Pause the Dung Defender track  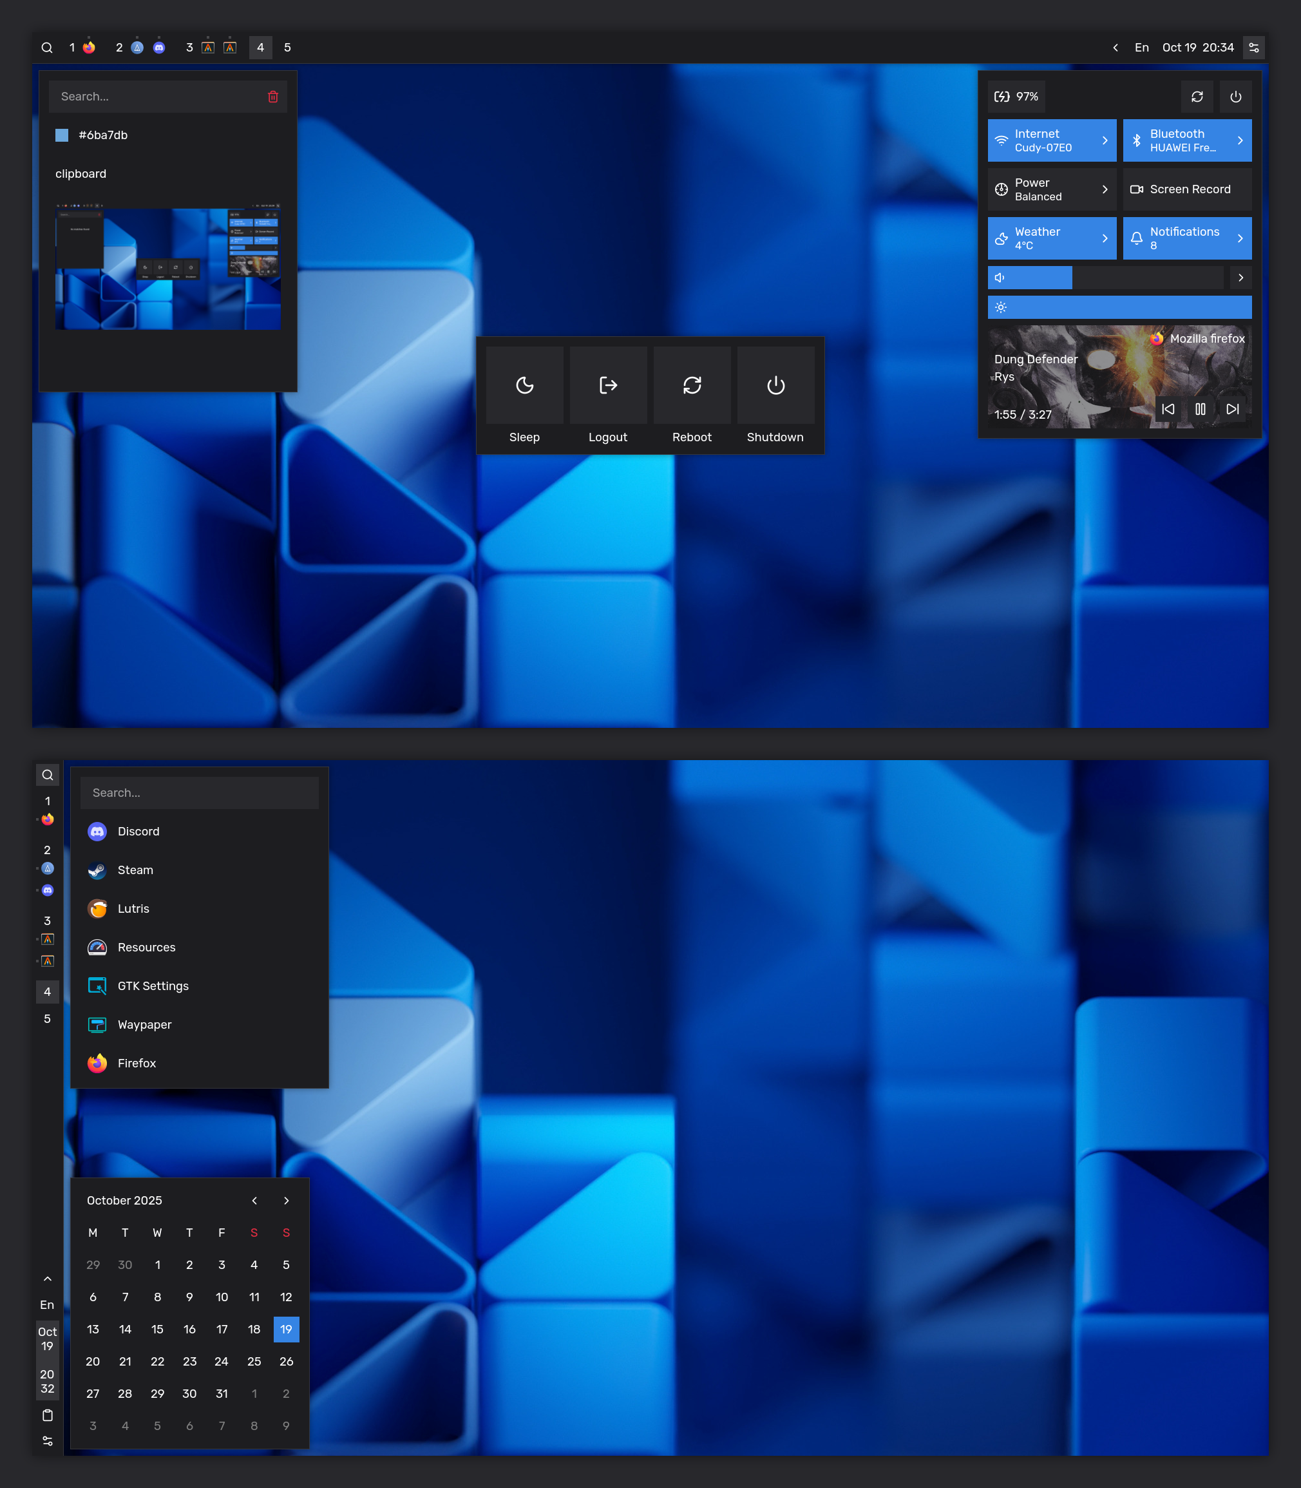coord(1200,409)
